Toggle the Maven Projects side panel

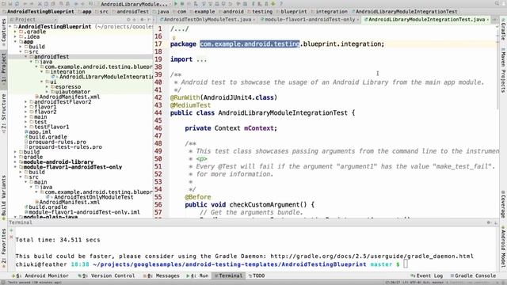click(503, 70)
